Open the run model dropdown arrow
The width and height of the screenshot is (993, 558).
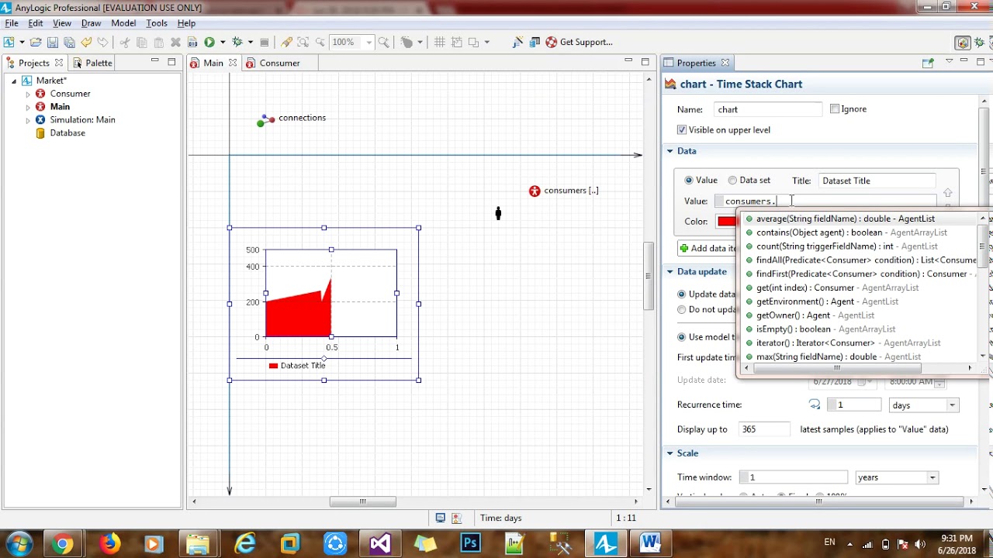click(x=223, y=42)
